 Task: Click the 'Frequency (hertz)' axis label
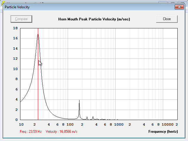[163, 132]
